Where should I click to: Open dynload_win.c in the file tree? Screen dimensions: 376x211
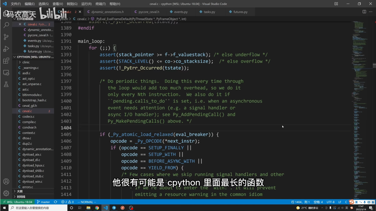[32, 182]
